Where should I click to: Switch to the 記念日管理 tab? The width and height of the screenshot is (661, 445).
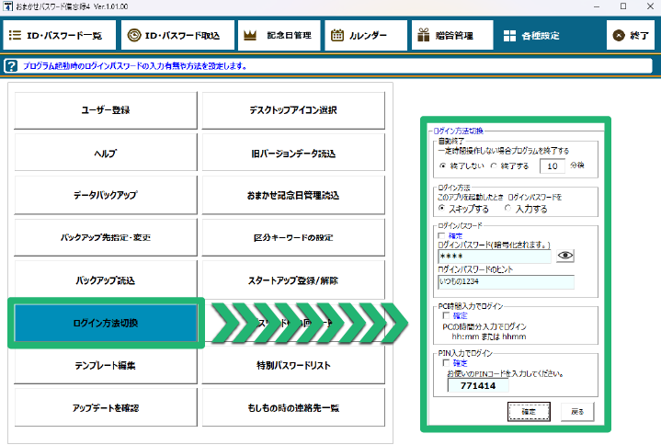[x=279, y=35]
